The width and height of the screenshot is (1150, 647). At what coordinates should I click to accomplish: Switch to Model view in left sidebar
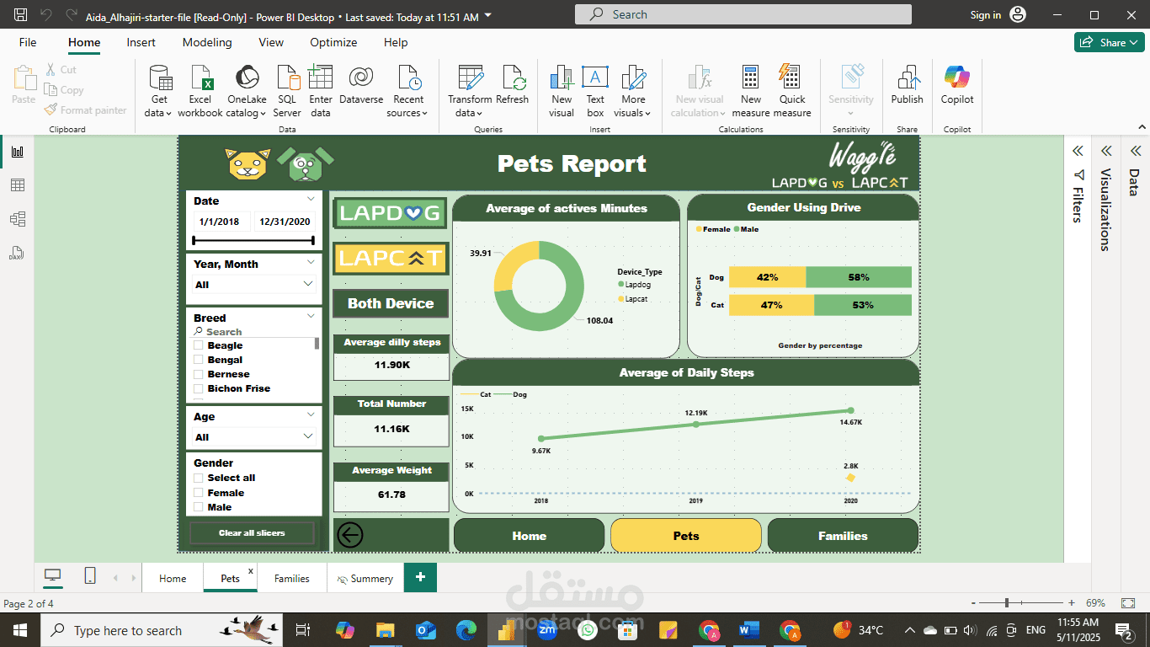point(18,219)
